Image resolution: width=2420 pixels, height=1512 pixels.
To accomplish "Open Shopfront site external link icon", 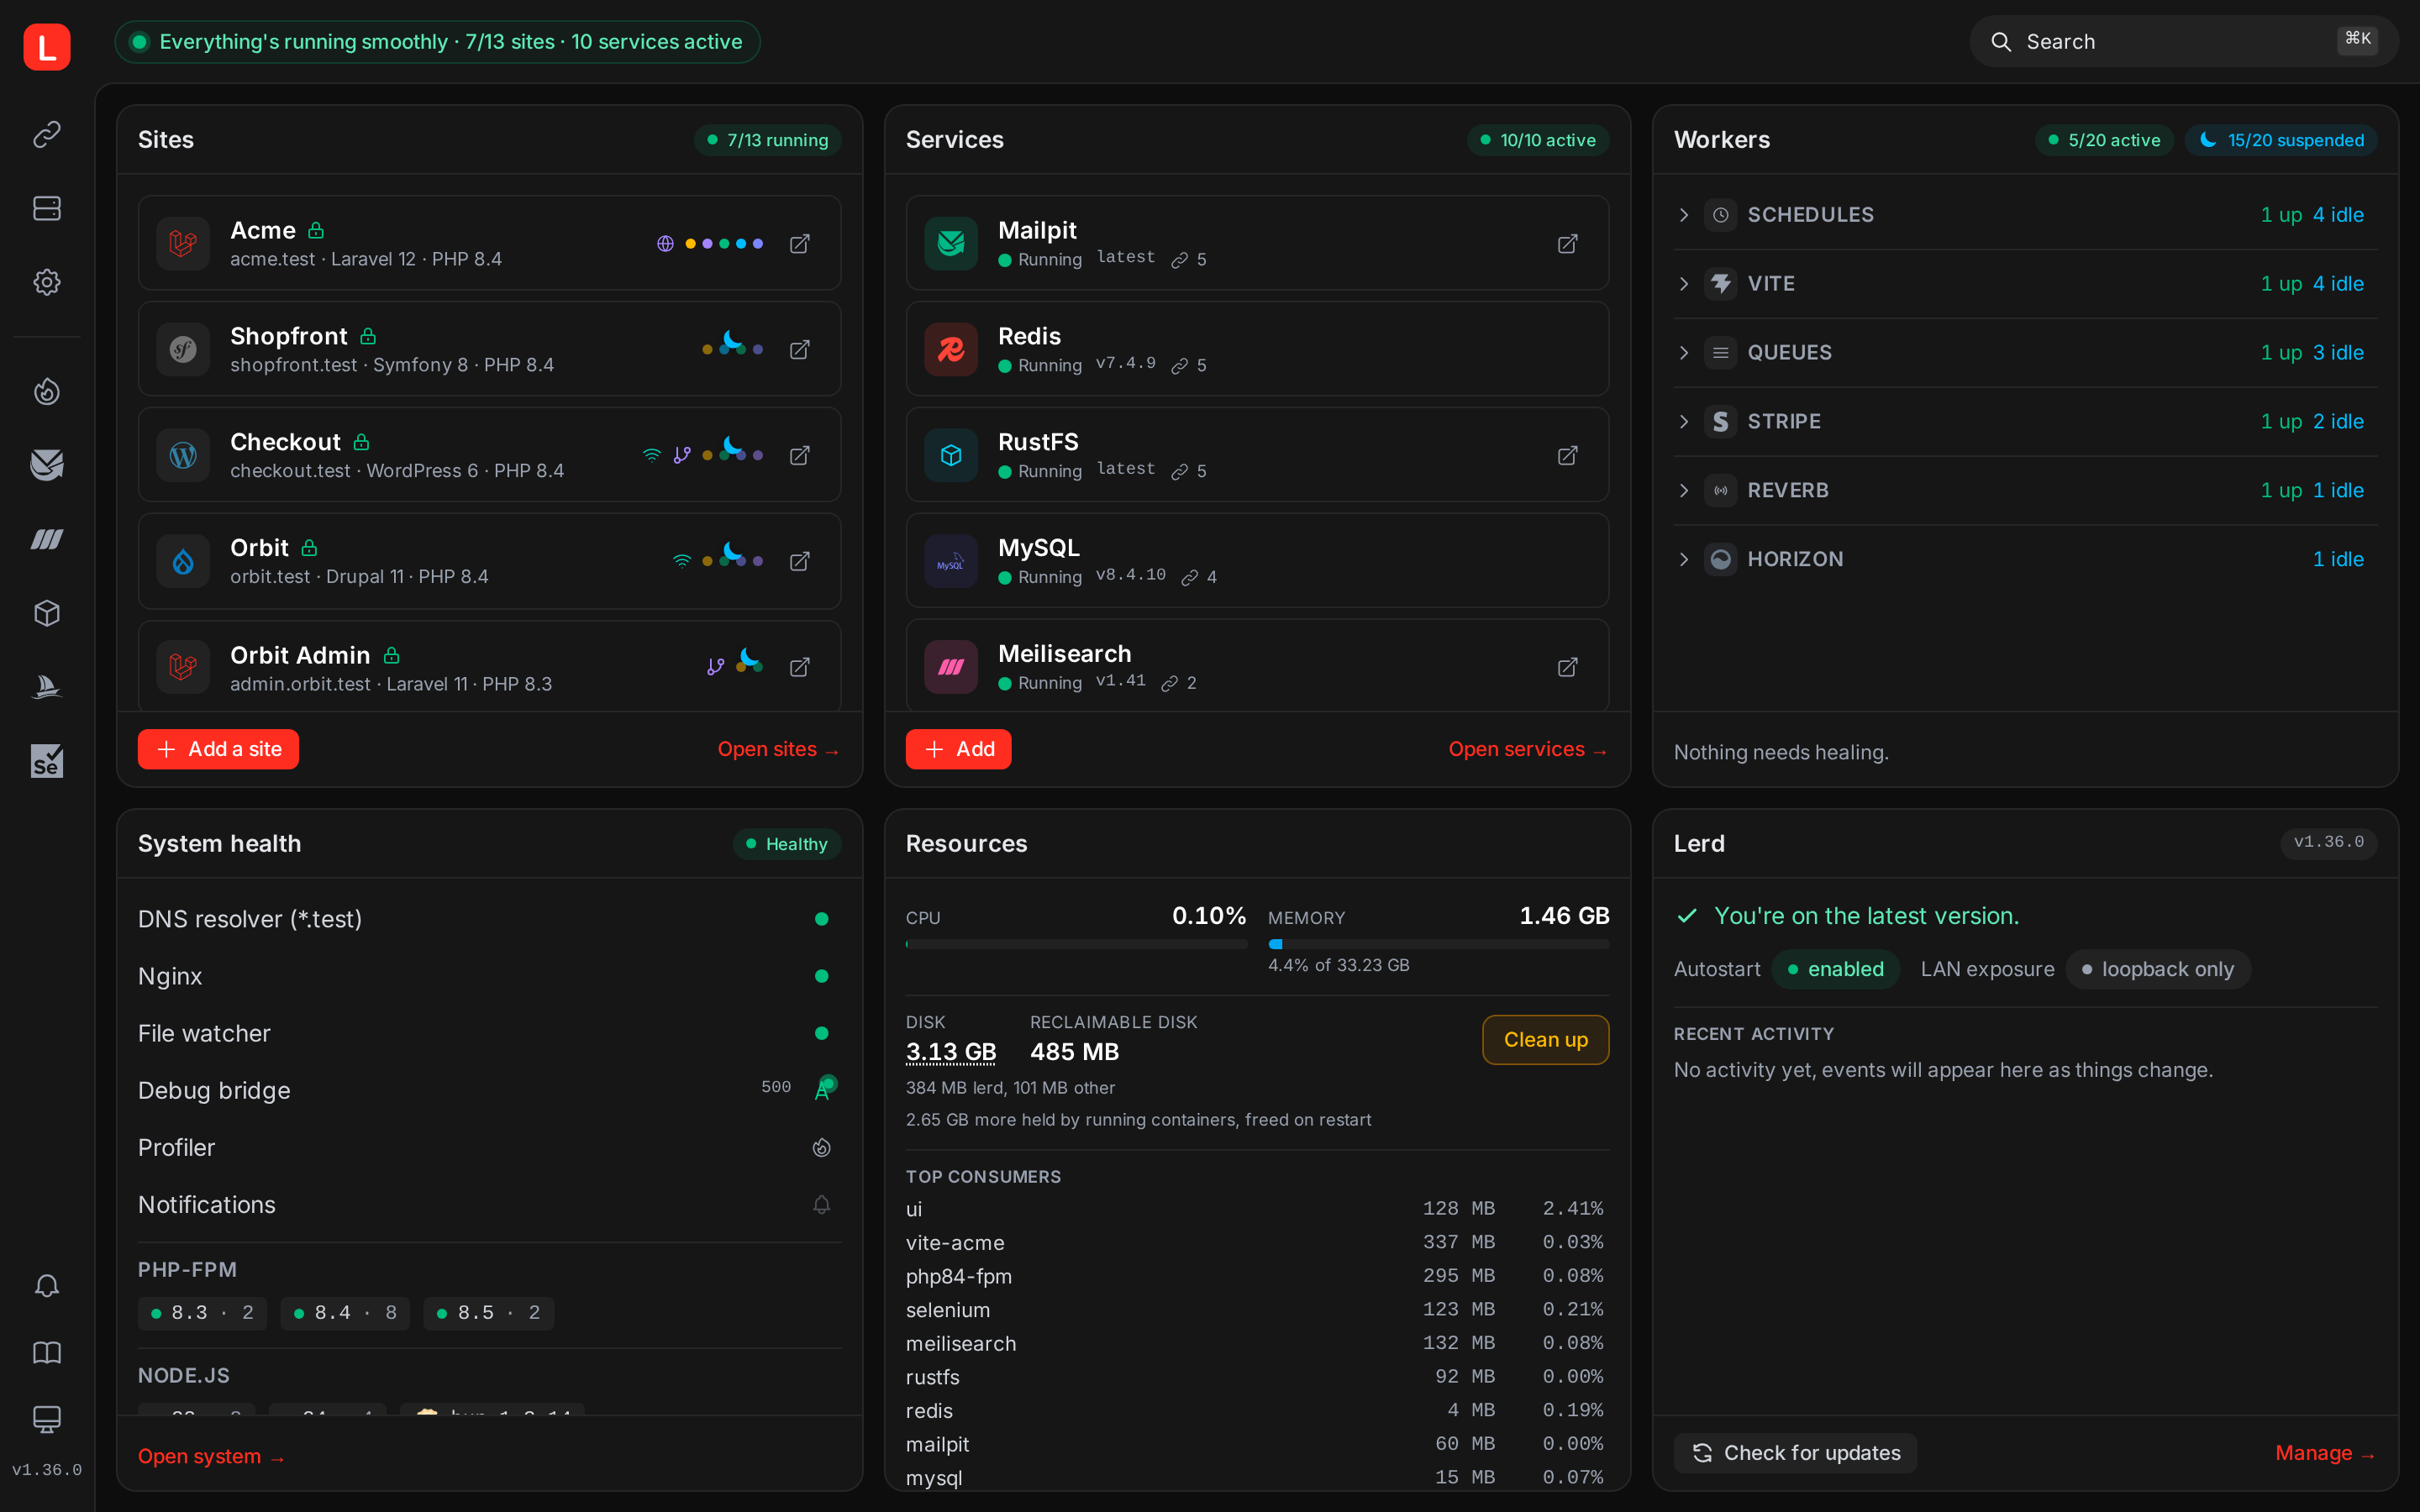I will point(800,350).
